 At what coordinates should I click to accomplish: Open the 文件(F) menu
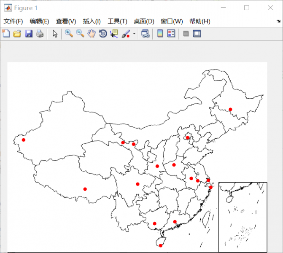tap(13, 22)
